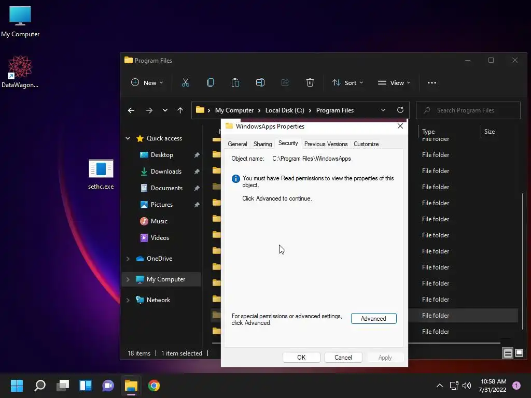Click Local Disk (C:) in address bar
Screen dimensions: 531x398
pos(285,110)
